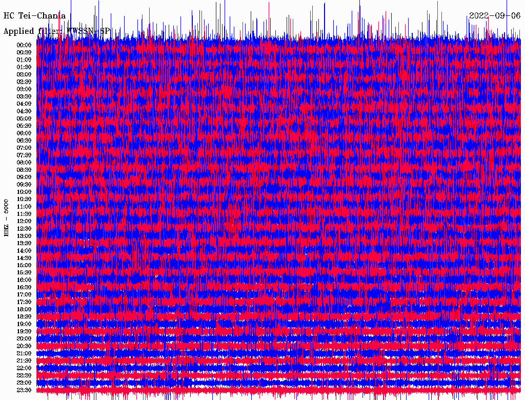Image resolution: width=525 pixels, height=400 pixels.
Task: Select the 19:00 time row label
Action: (x=24, y=324)
